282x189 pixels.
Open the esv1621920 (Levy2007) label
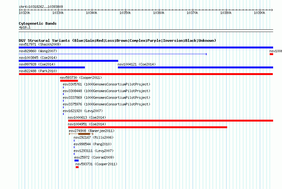click(x=83, y=111)
